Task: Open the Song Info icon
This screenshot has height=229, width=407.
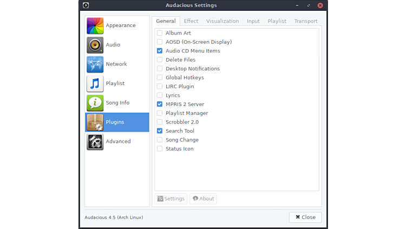Action: tap(95, 103)
